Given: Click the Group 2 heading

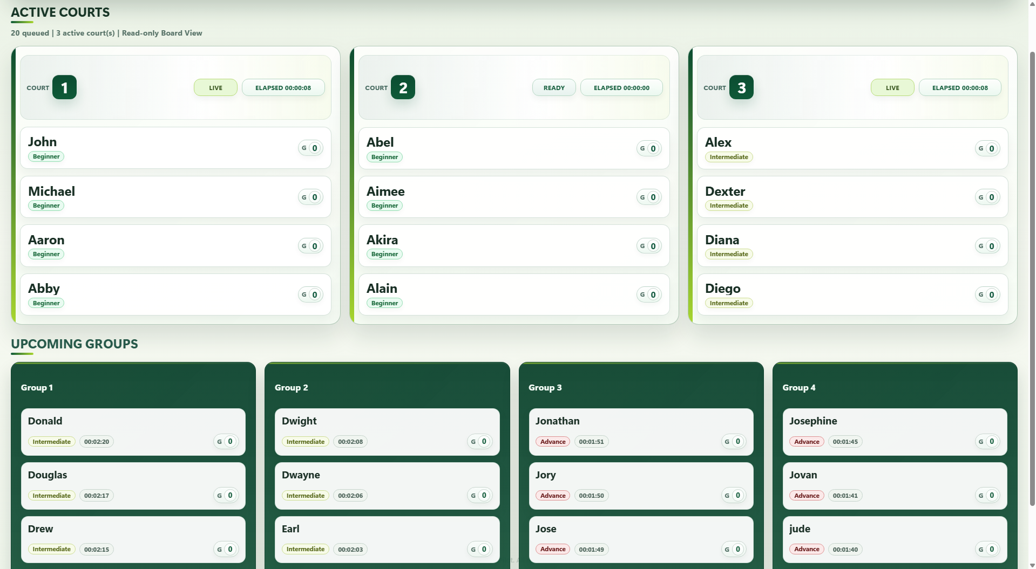Looking at the screenshot, I should (291, 388).
